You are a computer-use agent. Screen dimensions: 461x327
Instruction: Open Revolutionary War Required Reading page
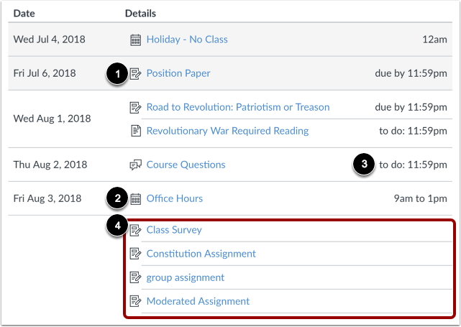pos(227,131)
